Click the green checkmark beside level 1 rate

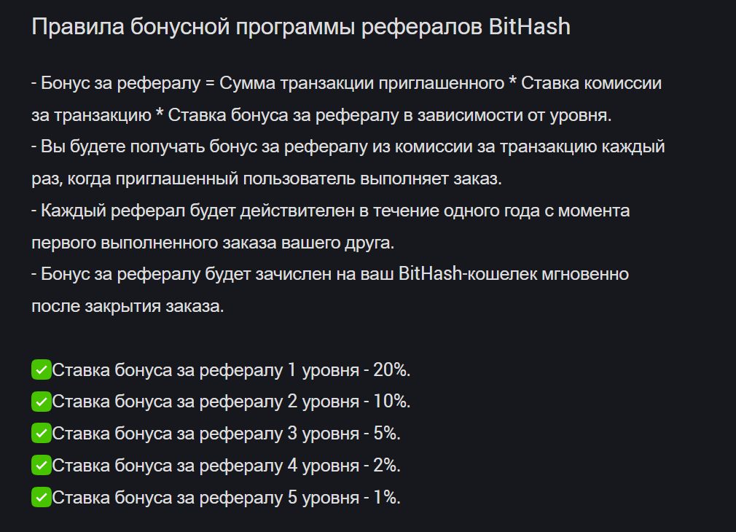coord(41,369)
